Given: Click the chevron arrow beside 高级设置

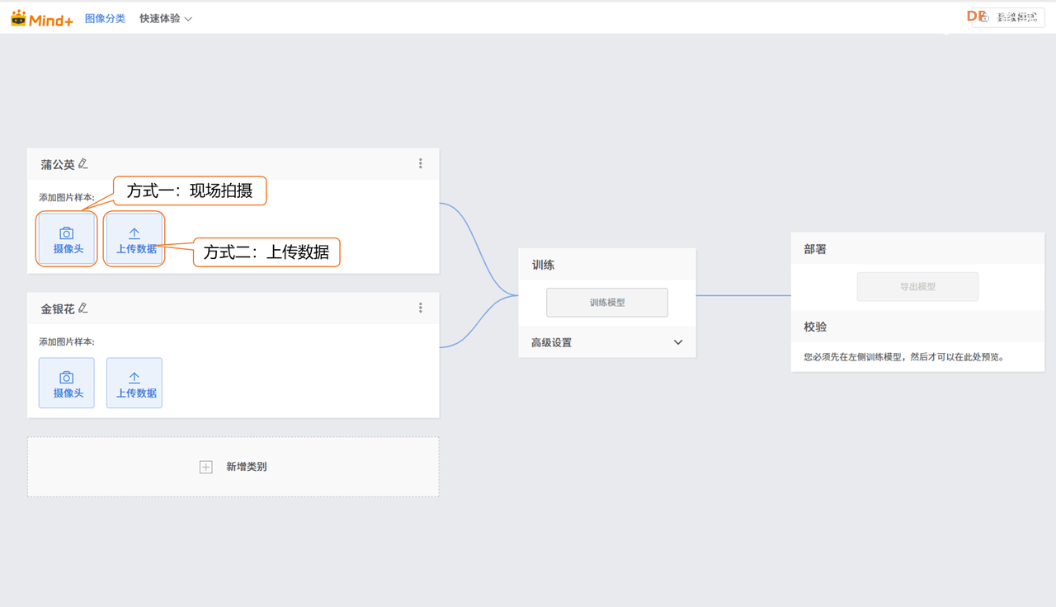Looking at the screenshot, I should click(678, 342).
